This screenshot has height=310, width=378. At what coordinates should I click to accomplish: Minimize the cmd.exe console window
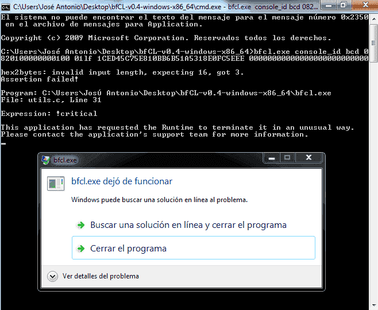point(329,5)
